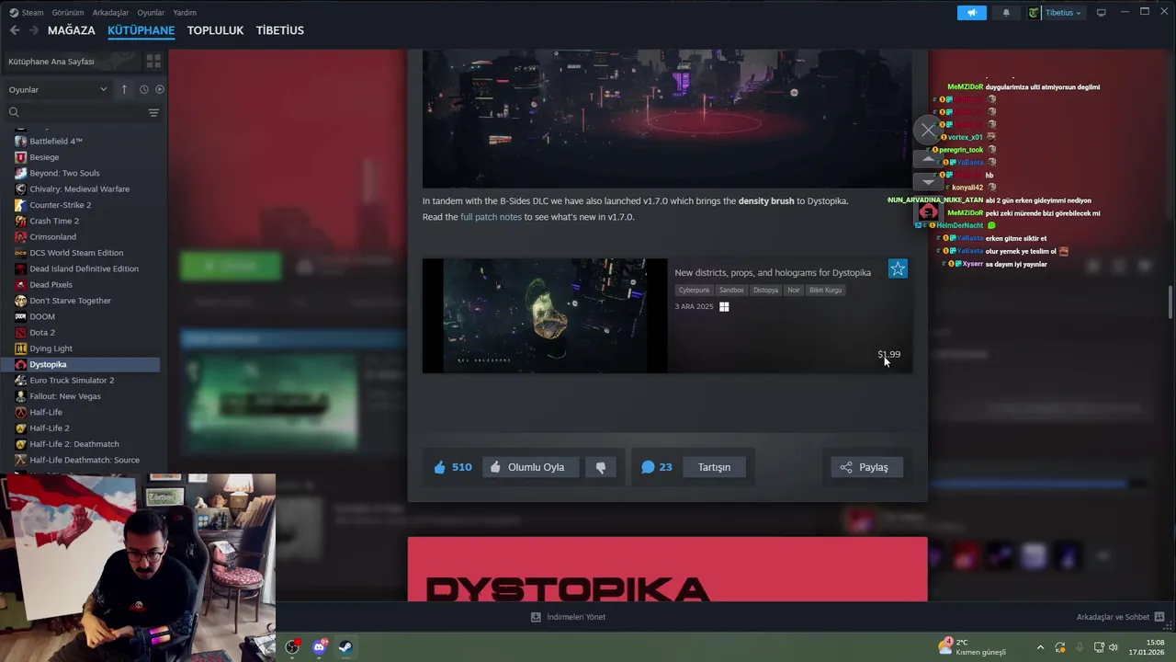Open the notifications bell
Screen dimensions: 1176x662
click(1005, 13)
